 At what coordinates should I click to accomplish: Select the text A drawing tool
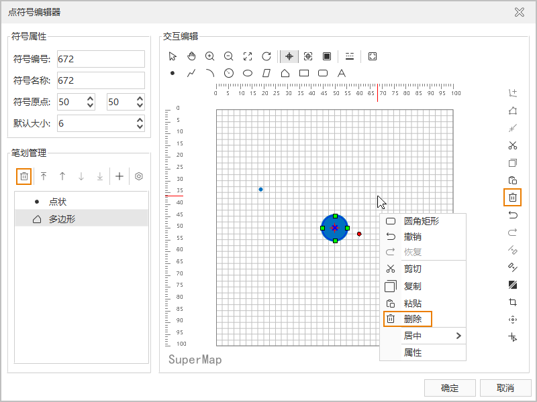click(342, 73)
